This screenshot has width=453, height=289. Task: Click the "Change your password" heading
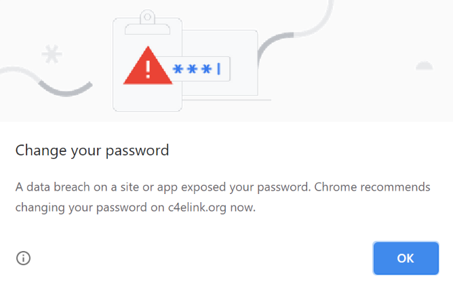click(x=92, y=150)
